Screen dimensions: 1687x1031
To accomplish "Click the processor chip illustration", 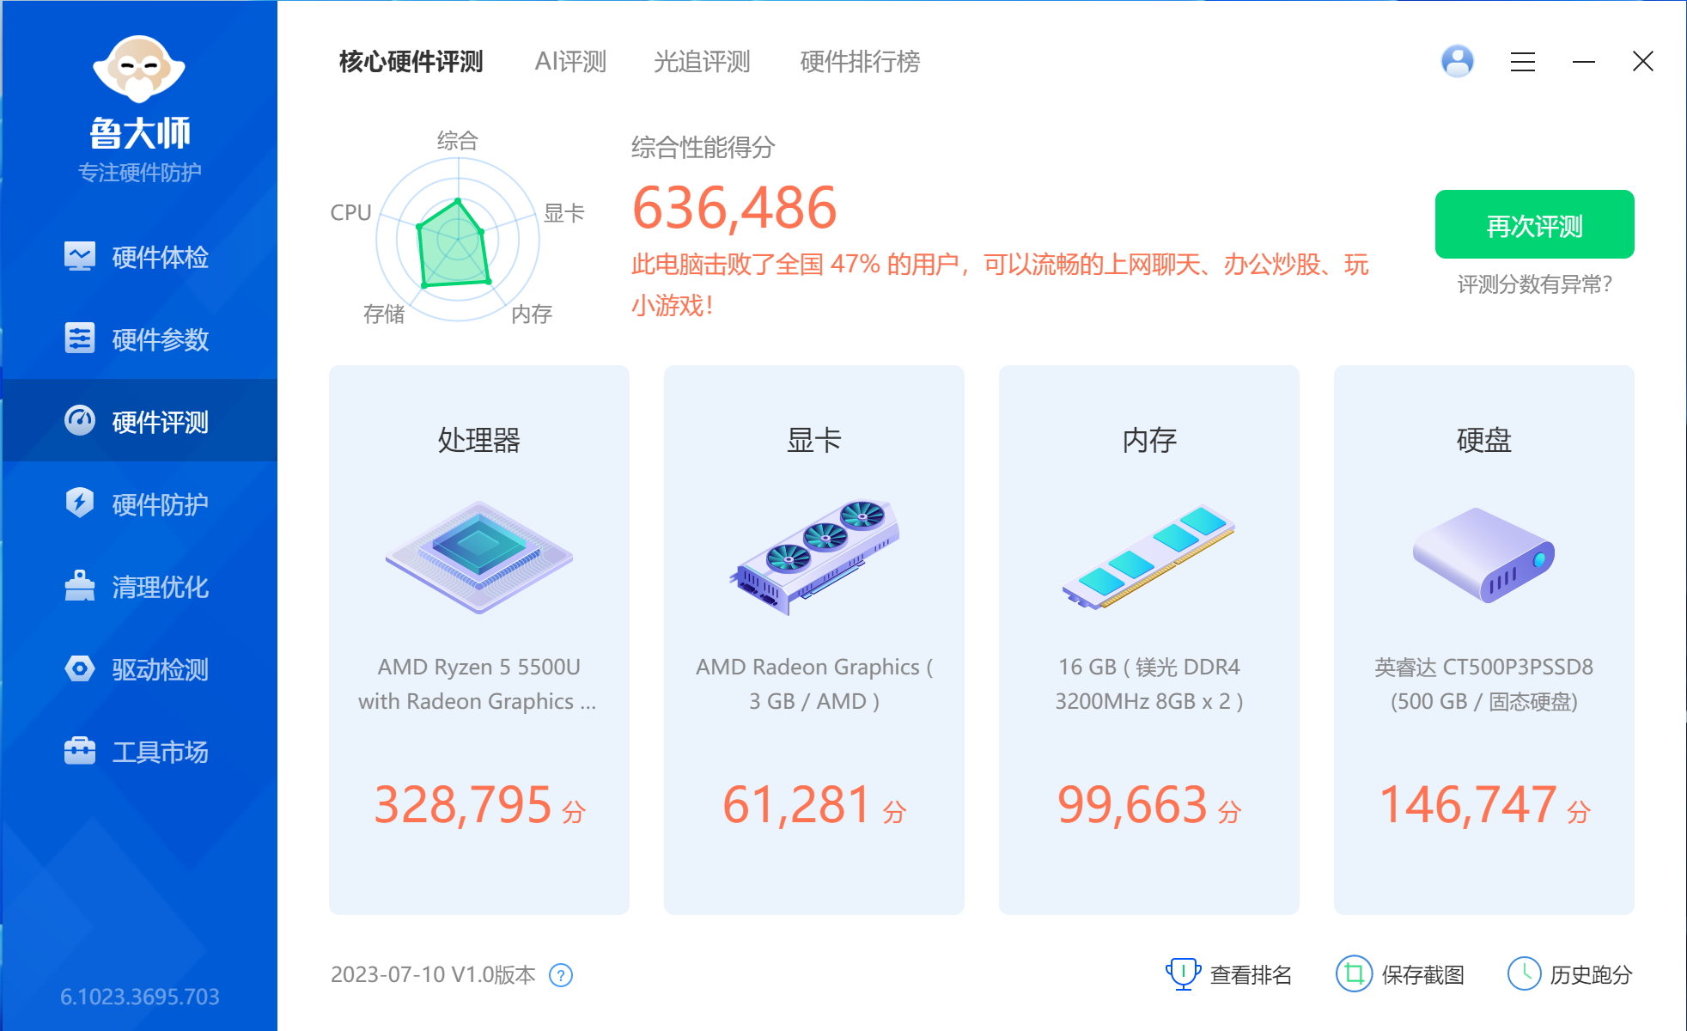I will point(479,557).
